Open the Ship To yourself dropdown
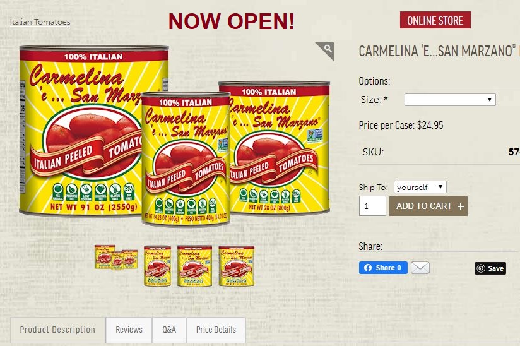520x346 pixels. point(420,187)
